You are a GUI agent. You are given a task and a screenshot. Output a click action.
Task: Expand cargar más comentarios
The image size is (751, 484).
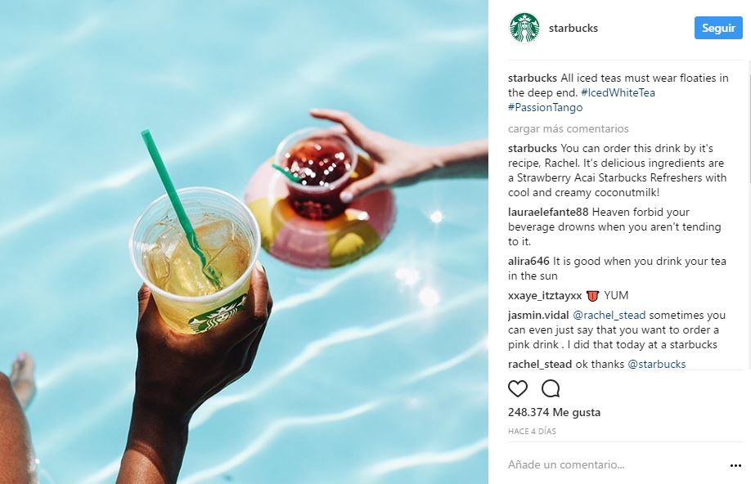(x=568, y=129)
